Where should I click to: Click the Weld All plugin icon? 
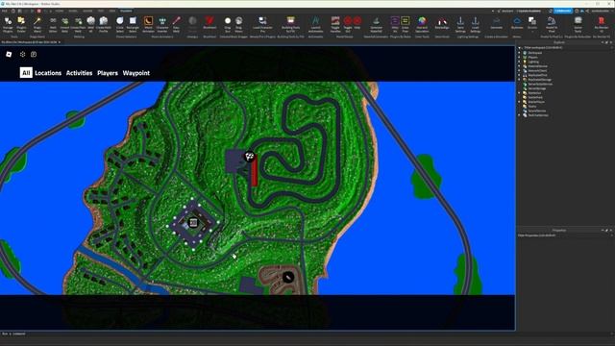pos(90,24)
